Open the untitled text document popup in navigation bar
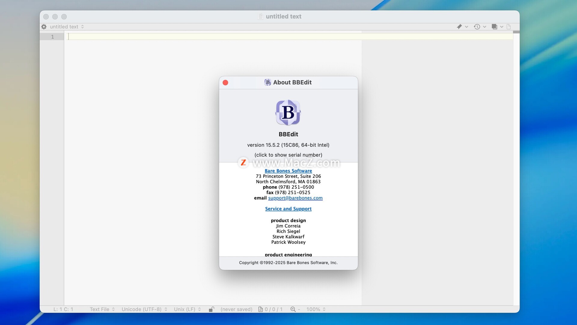 pyautogui.click(x=67, y=27)
